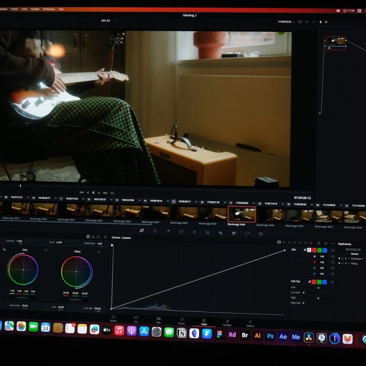Reset the Gain color wheel

(x=46, y=250)
